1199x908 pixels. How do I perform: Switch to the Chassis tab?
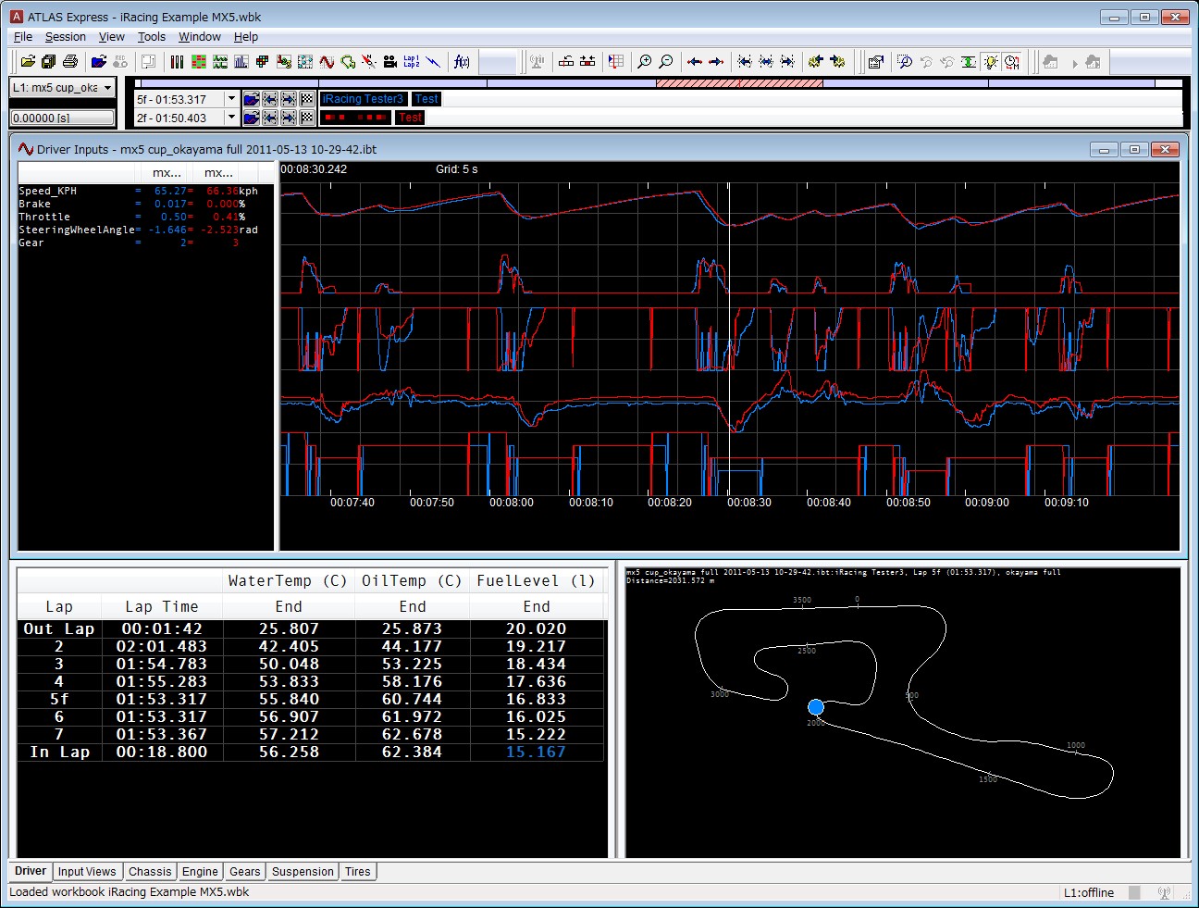pos(150,872)
